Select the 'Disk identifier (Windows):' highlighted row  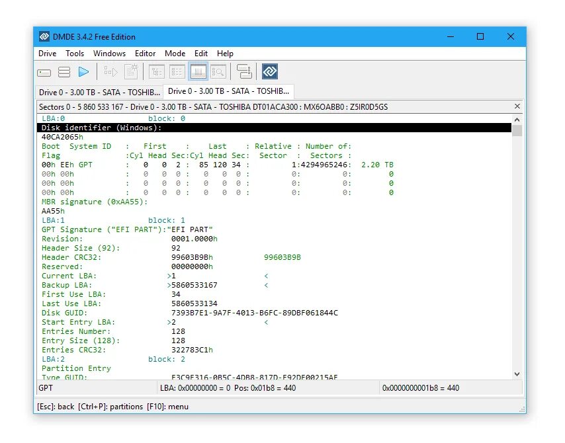(274, 128)
